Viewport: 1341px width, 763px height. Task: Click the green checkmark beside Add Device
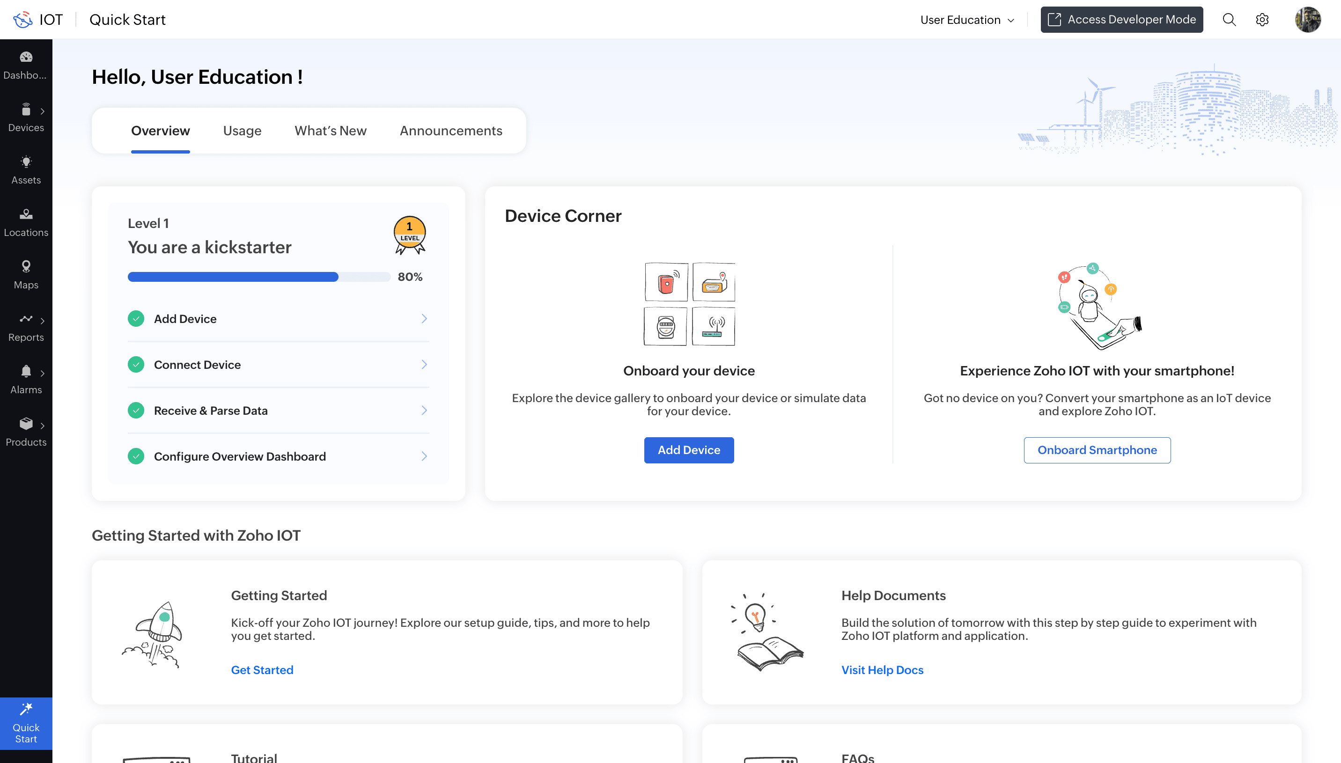tap(137, 318)
